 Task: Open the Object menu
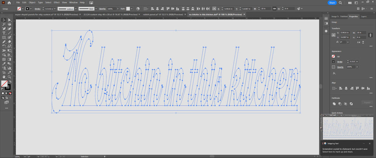pos(32,2)
